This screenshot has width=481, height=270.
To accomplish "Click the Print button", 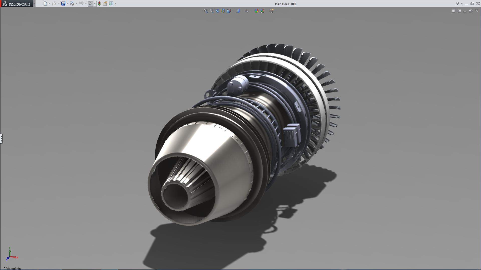I will tap(72, 3).
